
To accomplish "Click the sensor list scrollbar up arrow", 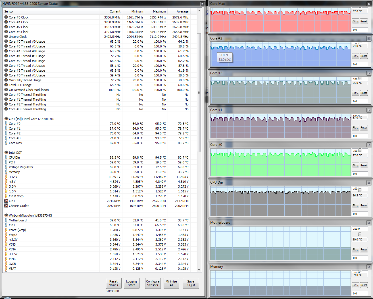I will coord(199,11).
